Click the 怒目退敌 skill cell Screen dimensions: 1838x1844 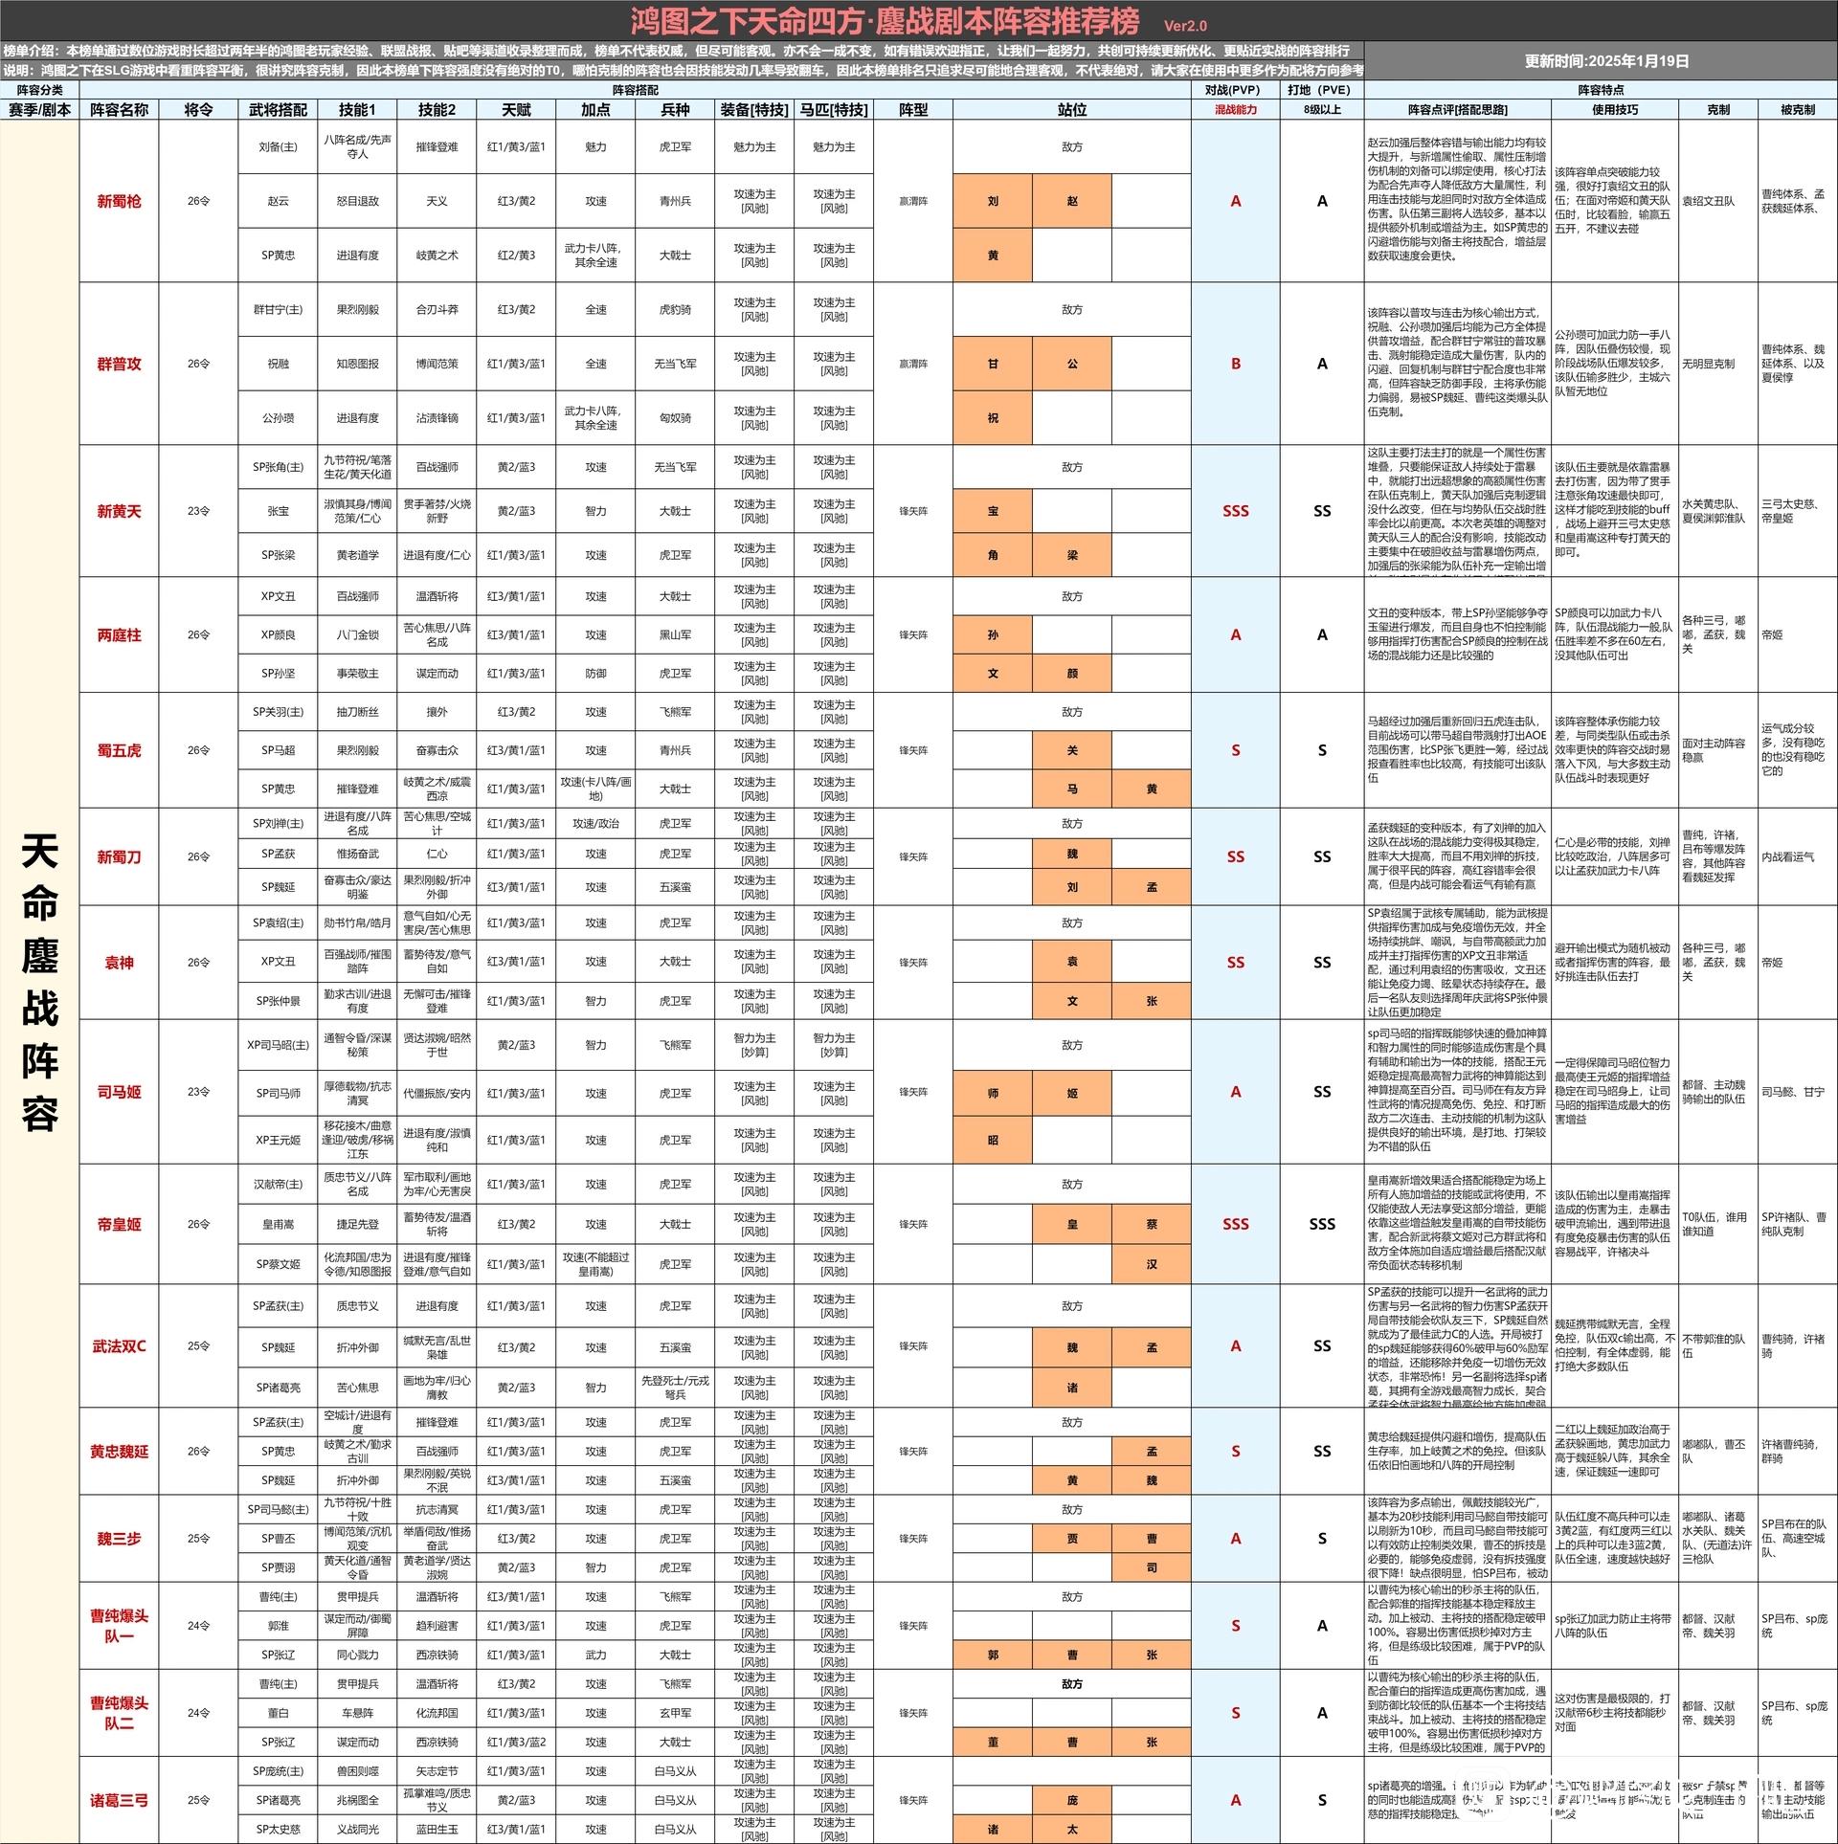coord(357,201)
